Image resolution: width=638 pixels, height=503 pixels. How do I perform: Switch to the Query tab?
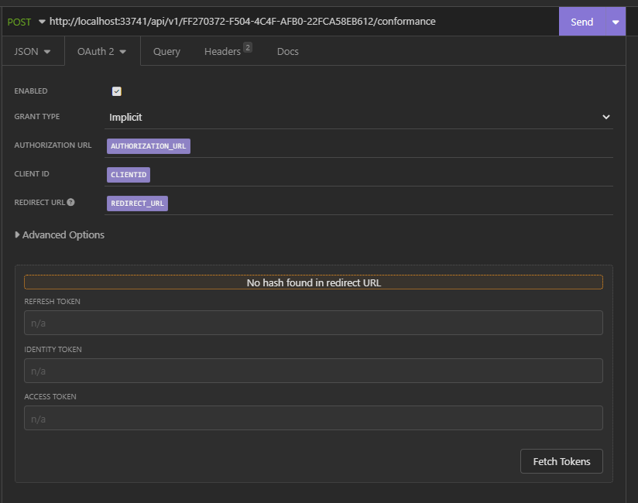point(166,51)
